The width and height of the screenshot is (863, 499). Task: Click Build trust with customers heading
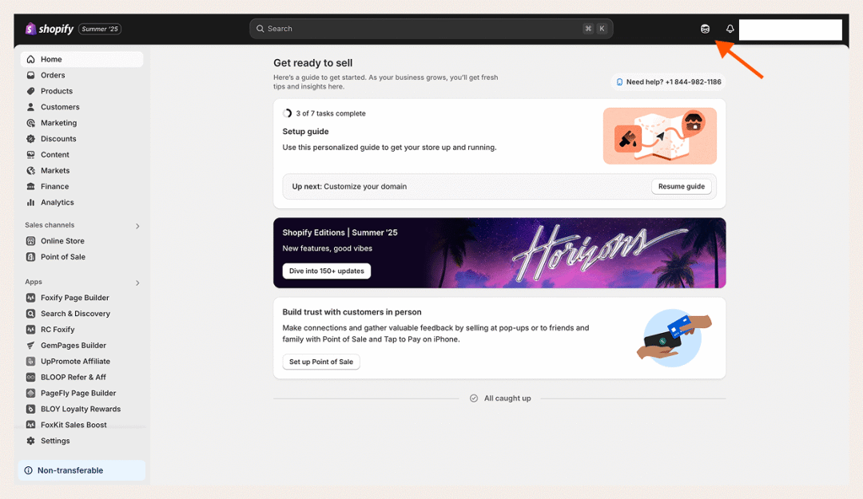[x=352, y=312]
